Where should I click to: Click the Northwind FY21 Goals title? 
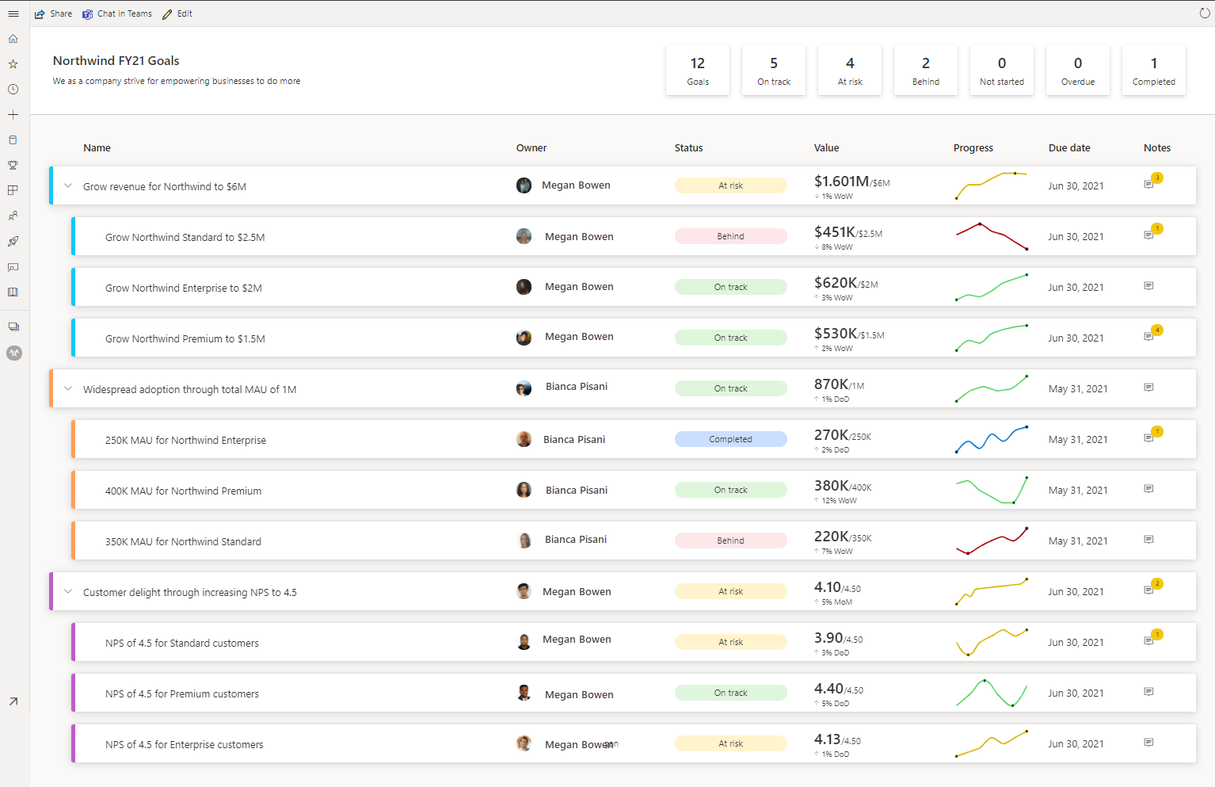point(116,61)
